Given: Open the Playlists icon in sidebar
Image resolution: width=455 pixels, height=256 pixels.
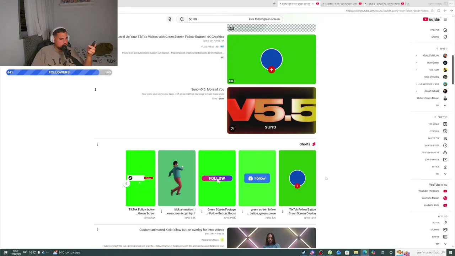Looking at the screenshot, I should [445, 138].
